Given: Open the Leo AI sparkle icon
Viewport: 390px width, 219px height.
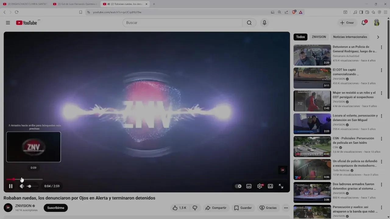Looking at the screenshot, I should pos(373,12).
